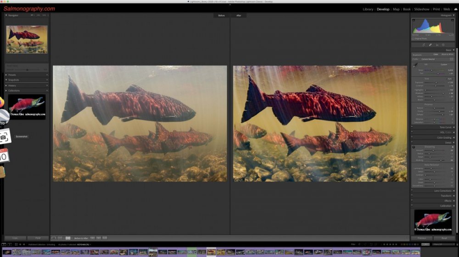Select the Spot Removal healing tool
Image resolution: width=459 pixels, height=257 pixels.
pos(431,45)
